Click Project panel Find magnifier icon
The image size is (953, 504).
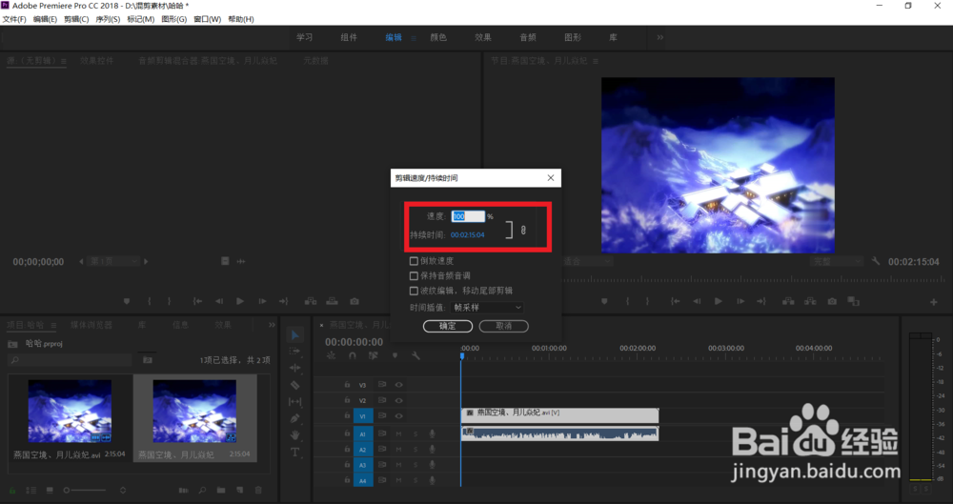[x=202, y=490]
